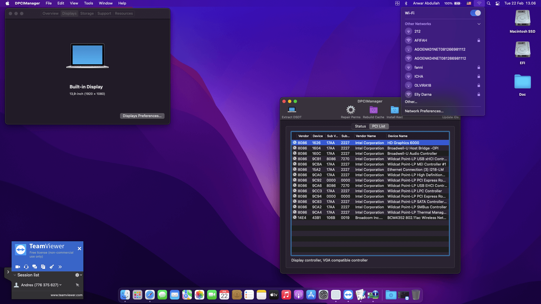Open the Doc folder on desktop
Screen dimensions: 541x304
(522, 82)
